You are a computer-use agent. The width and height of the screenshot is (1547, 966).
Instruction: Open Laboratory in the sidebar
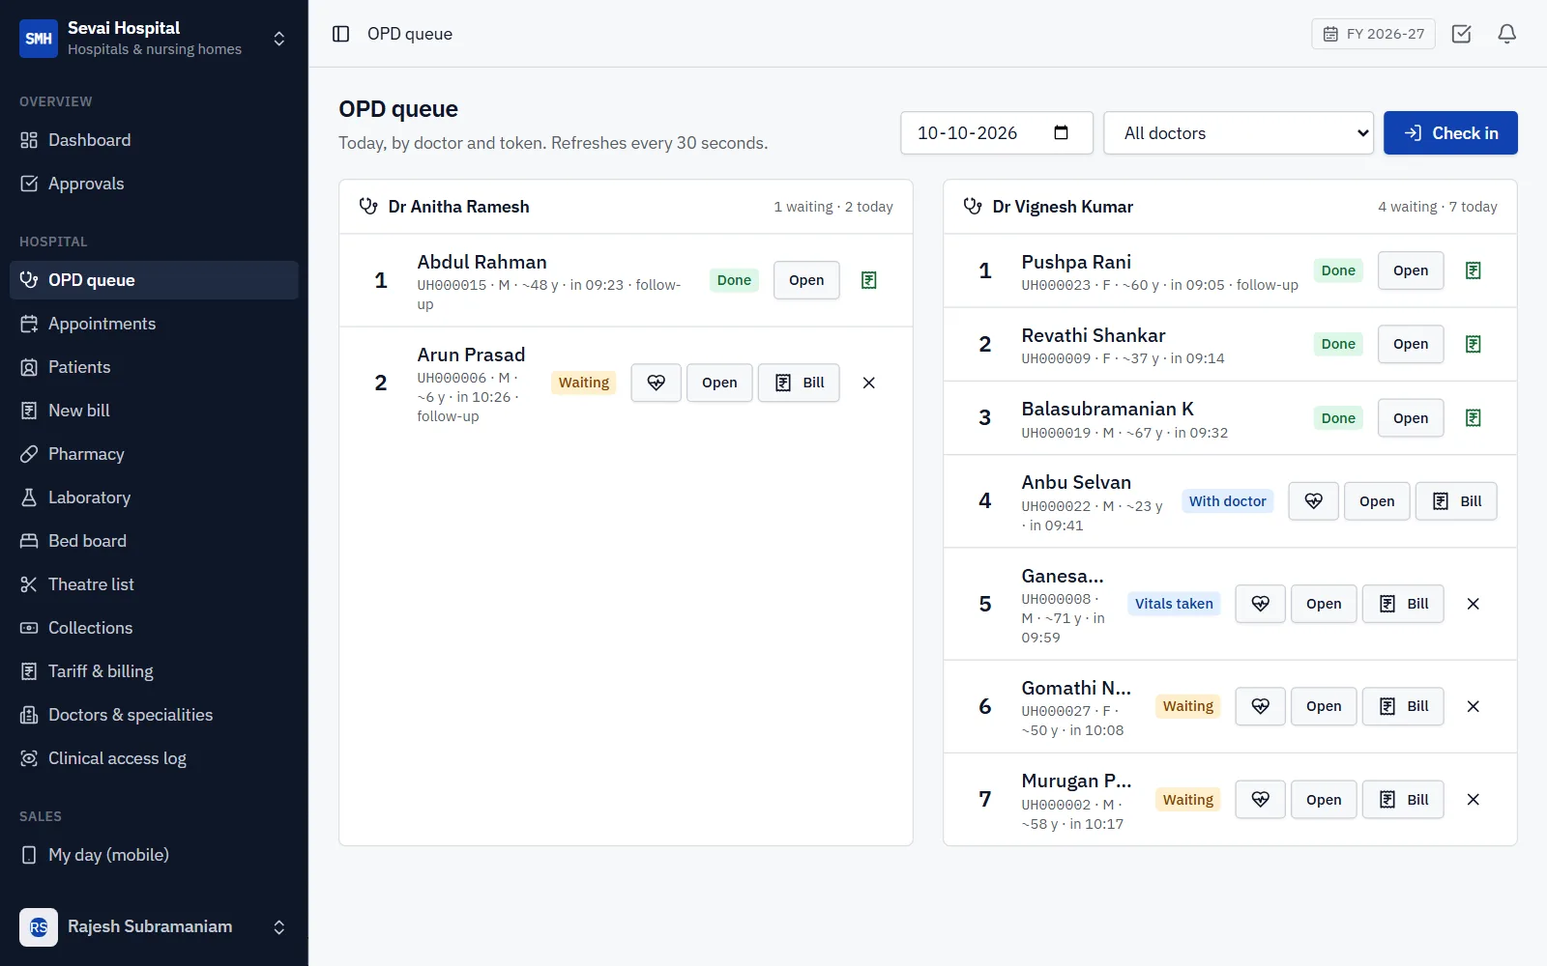coord(155,497)
